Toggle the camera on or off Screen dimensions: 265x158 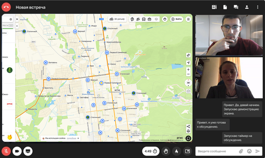coord(17,151)
